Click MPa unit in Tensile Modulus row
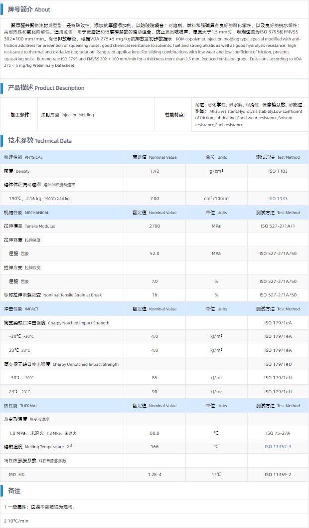Image resolution: width=309 pixels, height=528 pixels. click(x=216, y=226)
